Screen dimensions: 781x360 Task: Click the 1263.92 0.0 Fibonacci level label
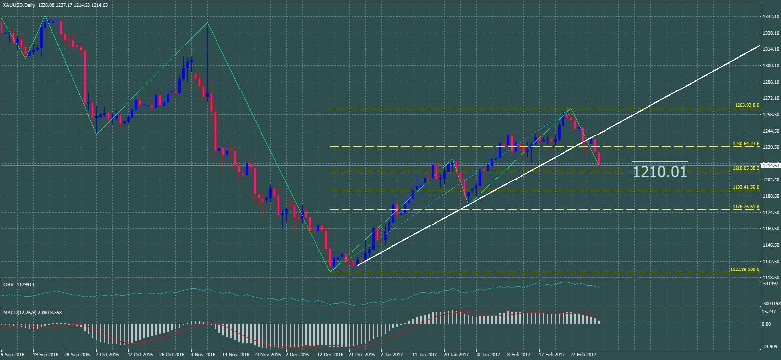746,105
